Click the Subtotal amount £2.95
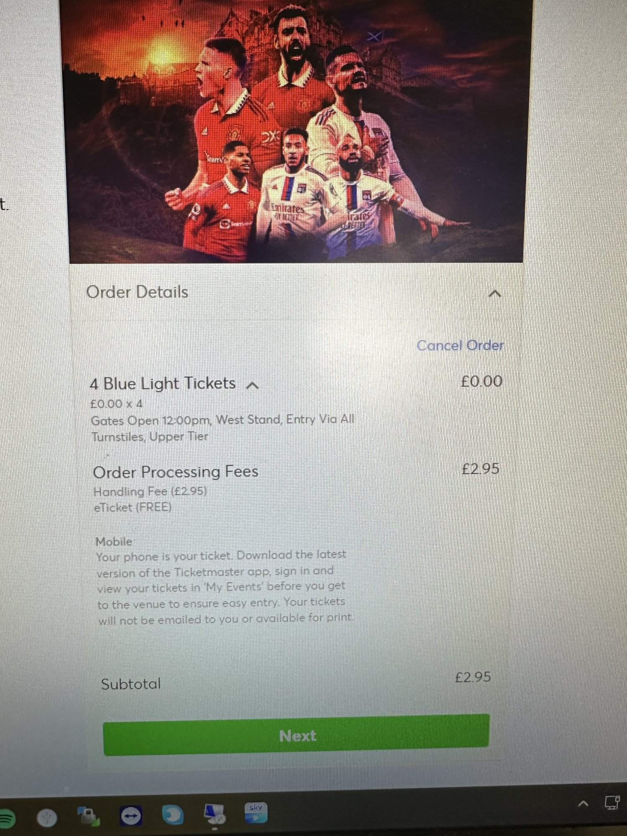 coord(473,677)
